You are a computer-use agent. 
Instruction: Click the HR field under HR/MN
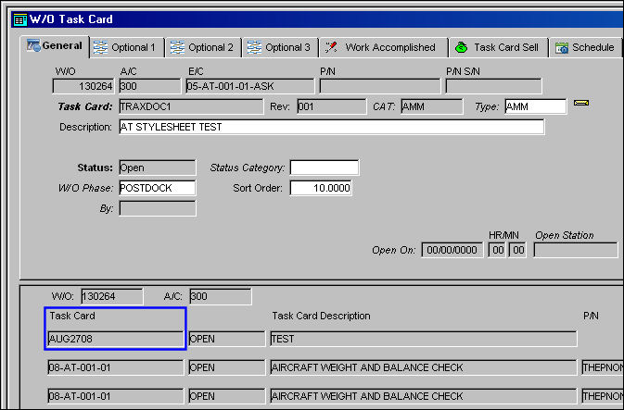(x=497, y=250)
